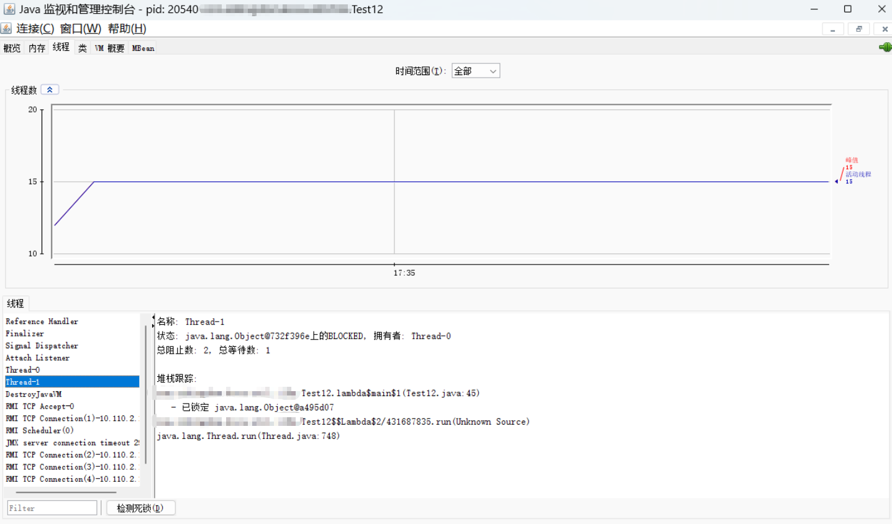
Task: Click the green connection status icon
Action: (x=885, y=47)
